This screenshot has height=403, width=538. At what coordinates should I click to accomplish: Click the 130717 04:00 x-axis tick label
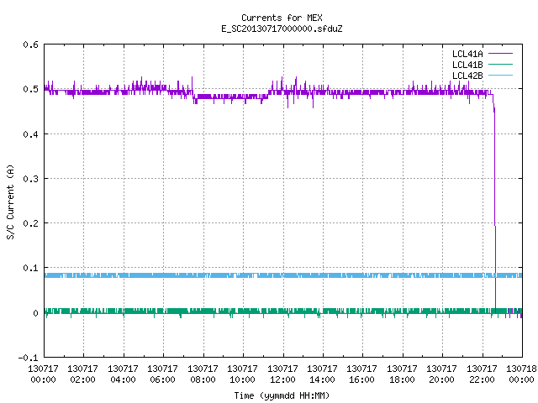[x=123, y=374]
